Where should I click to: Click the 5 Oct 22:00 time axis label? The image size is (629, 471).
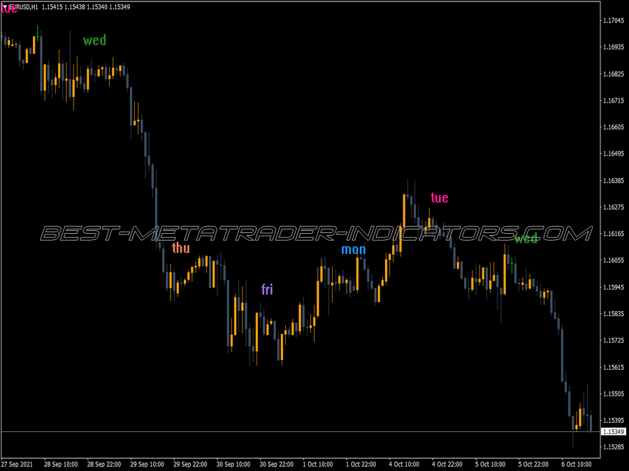(533, 464)
